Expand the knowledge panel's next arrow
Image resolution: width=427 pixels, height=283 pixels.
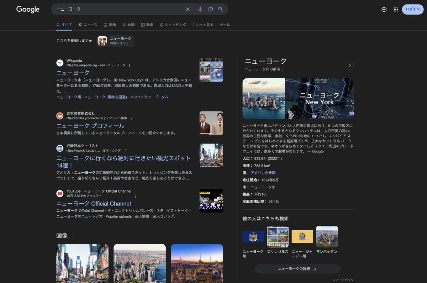click(x=350, y=65)
